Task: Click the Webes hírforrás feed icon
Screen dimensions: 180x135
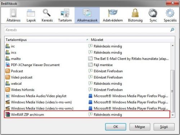Action: click(x=8, y=90)
